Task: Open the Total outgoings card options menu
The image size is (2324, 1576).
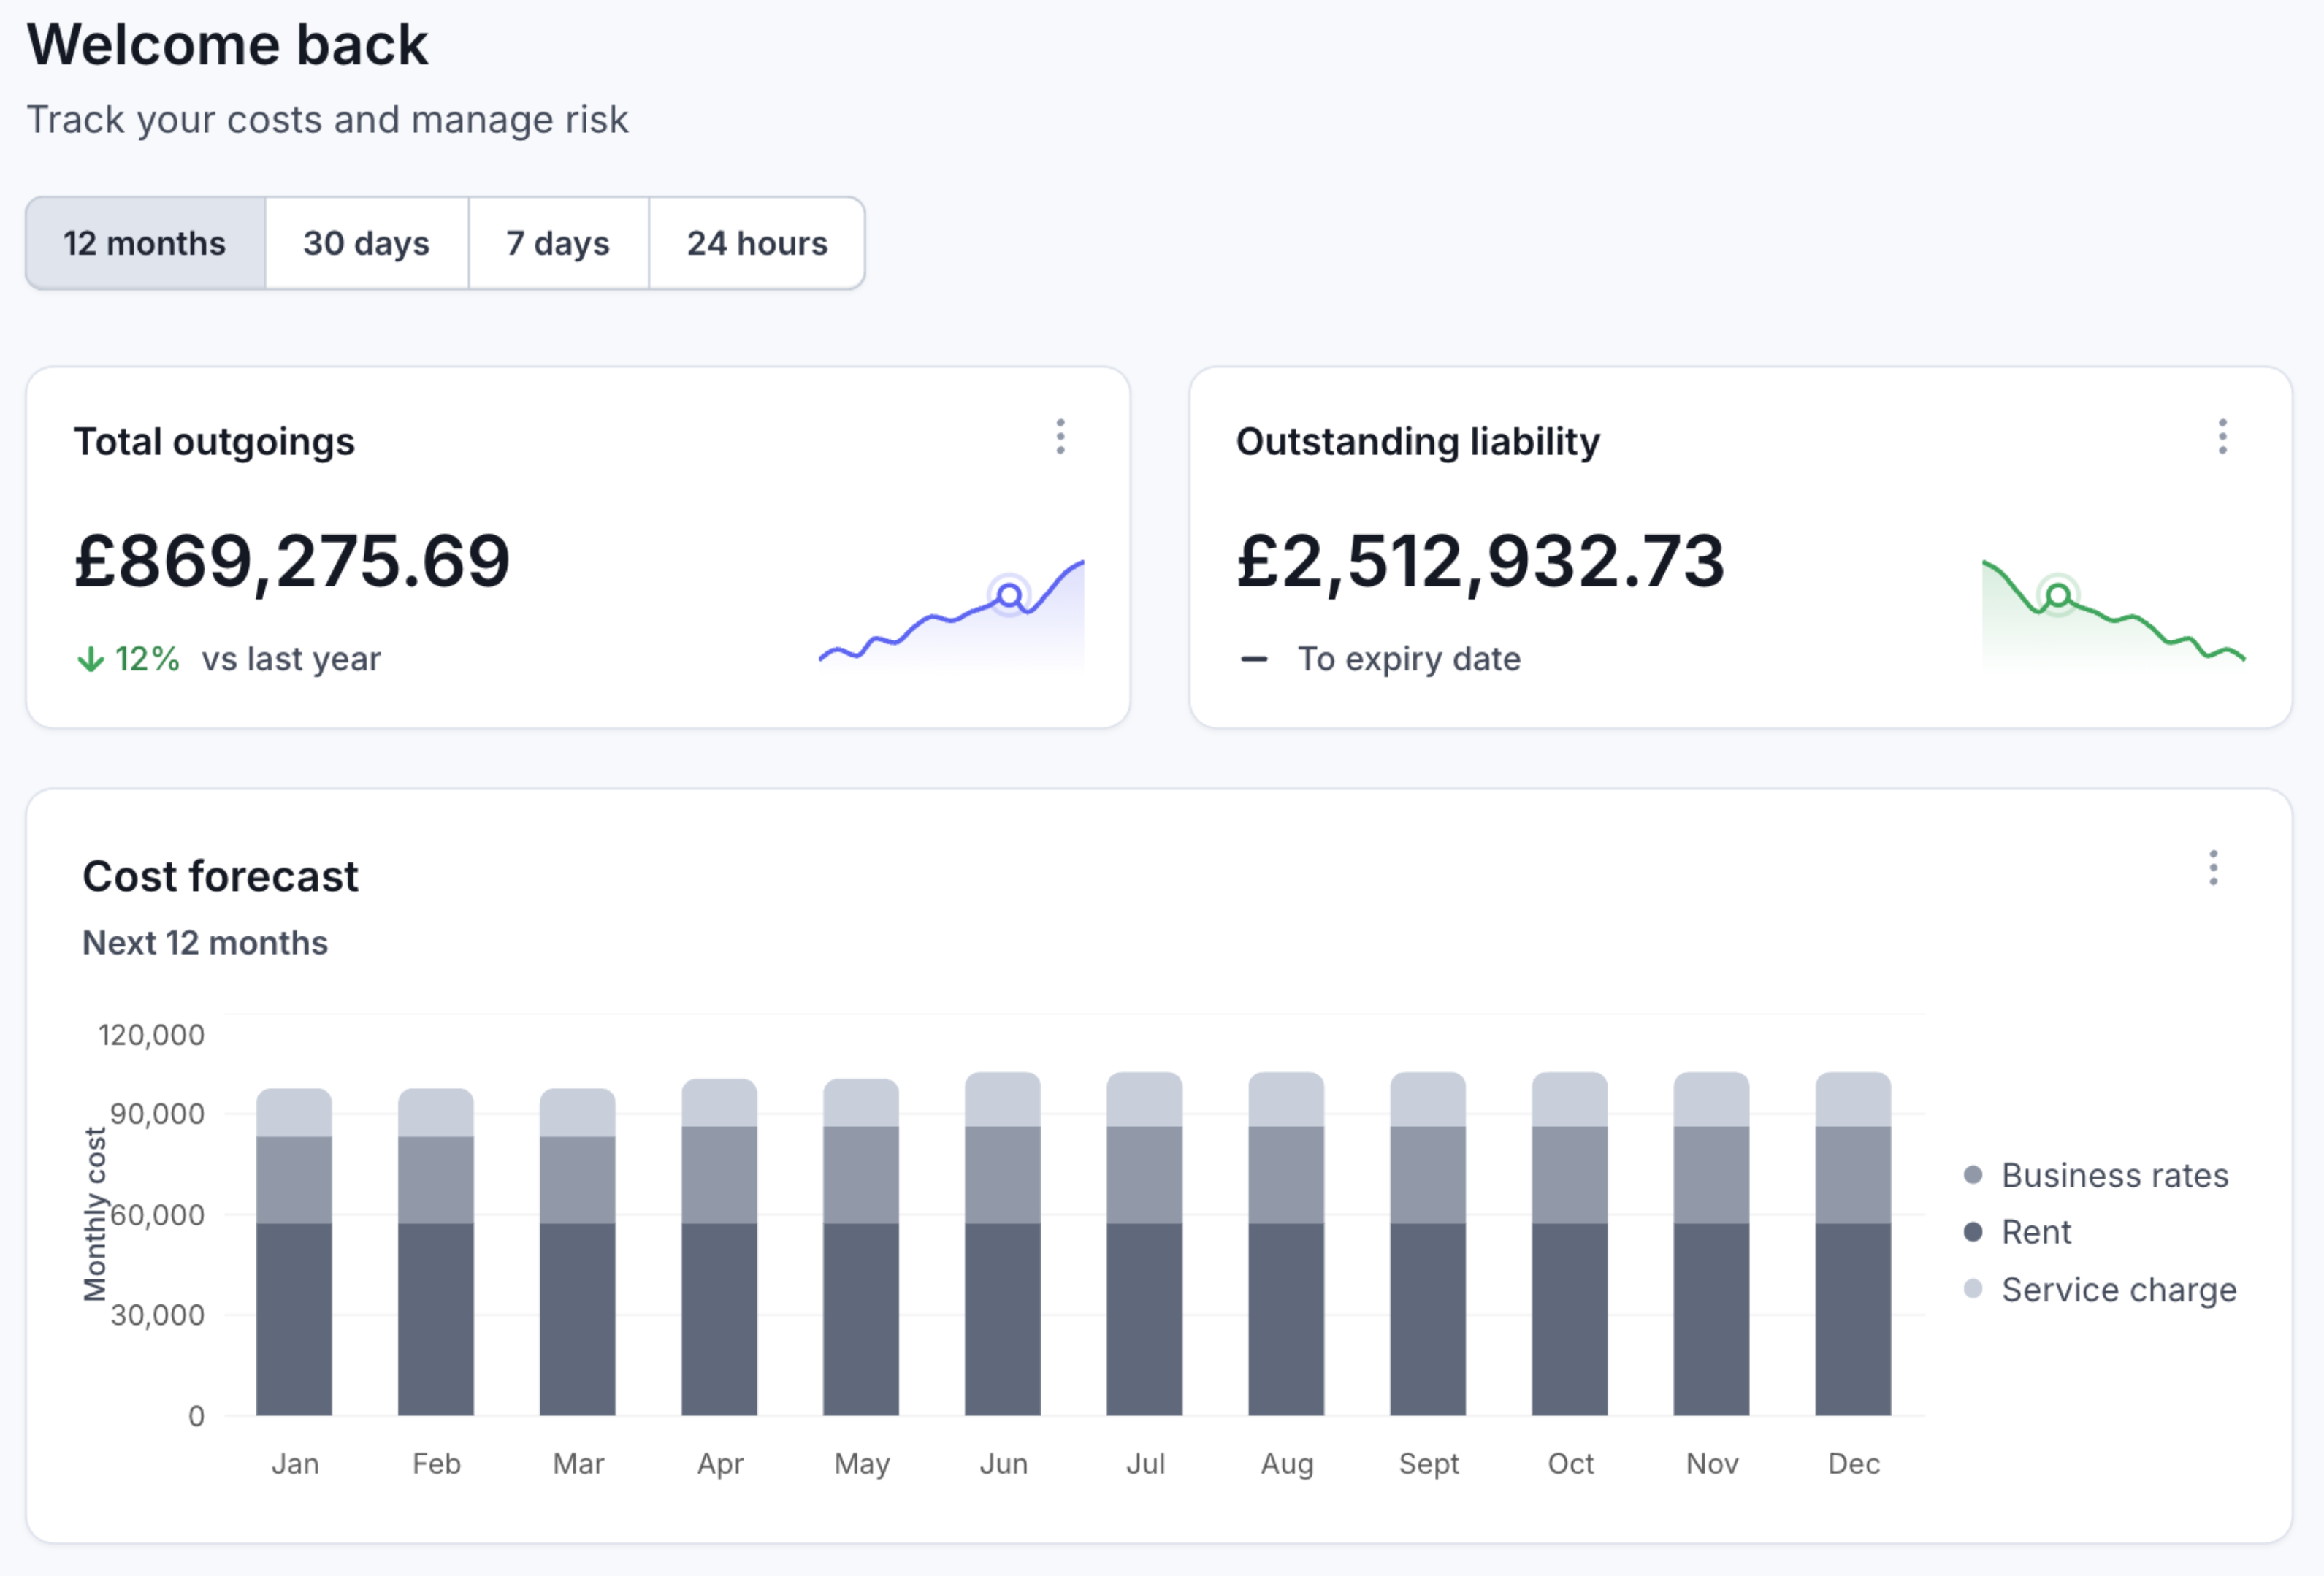Action: [1061, 437]
